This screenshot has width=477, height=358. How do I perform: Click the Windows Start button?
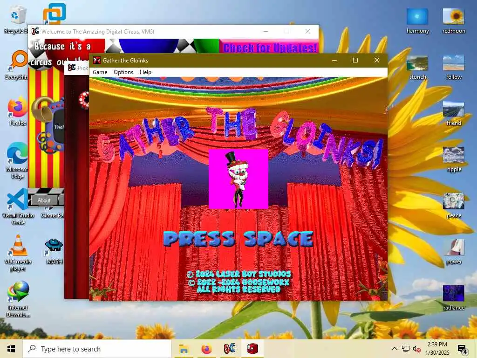pyautogui.click(x=11, y=349)
